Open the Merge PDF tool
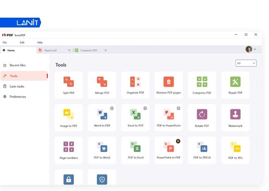 (102, 85)
